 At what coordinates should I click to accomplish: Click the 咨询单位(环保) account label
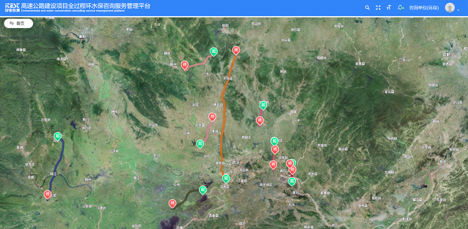click(424, 8)
